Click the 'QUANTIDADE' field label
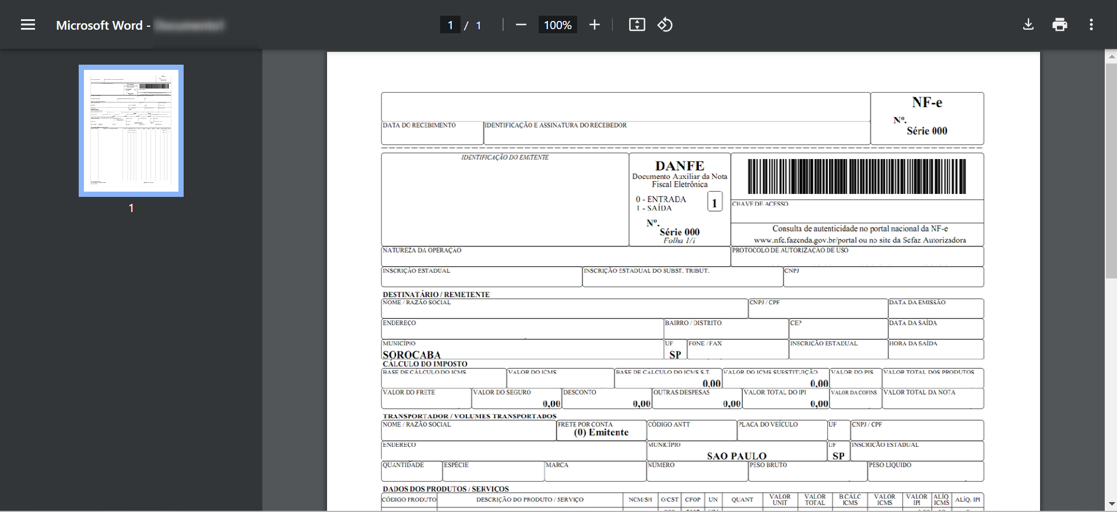 403,465
